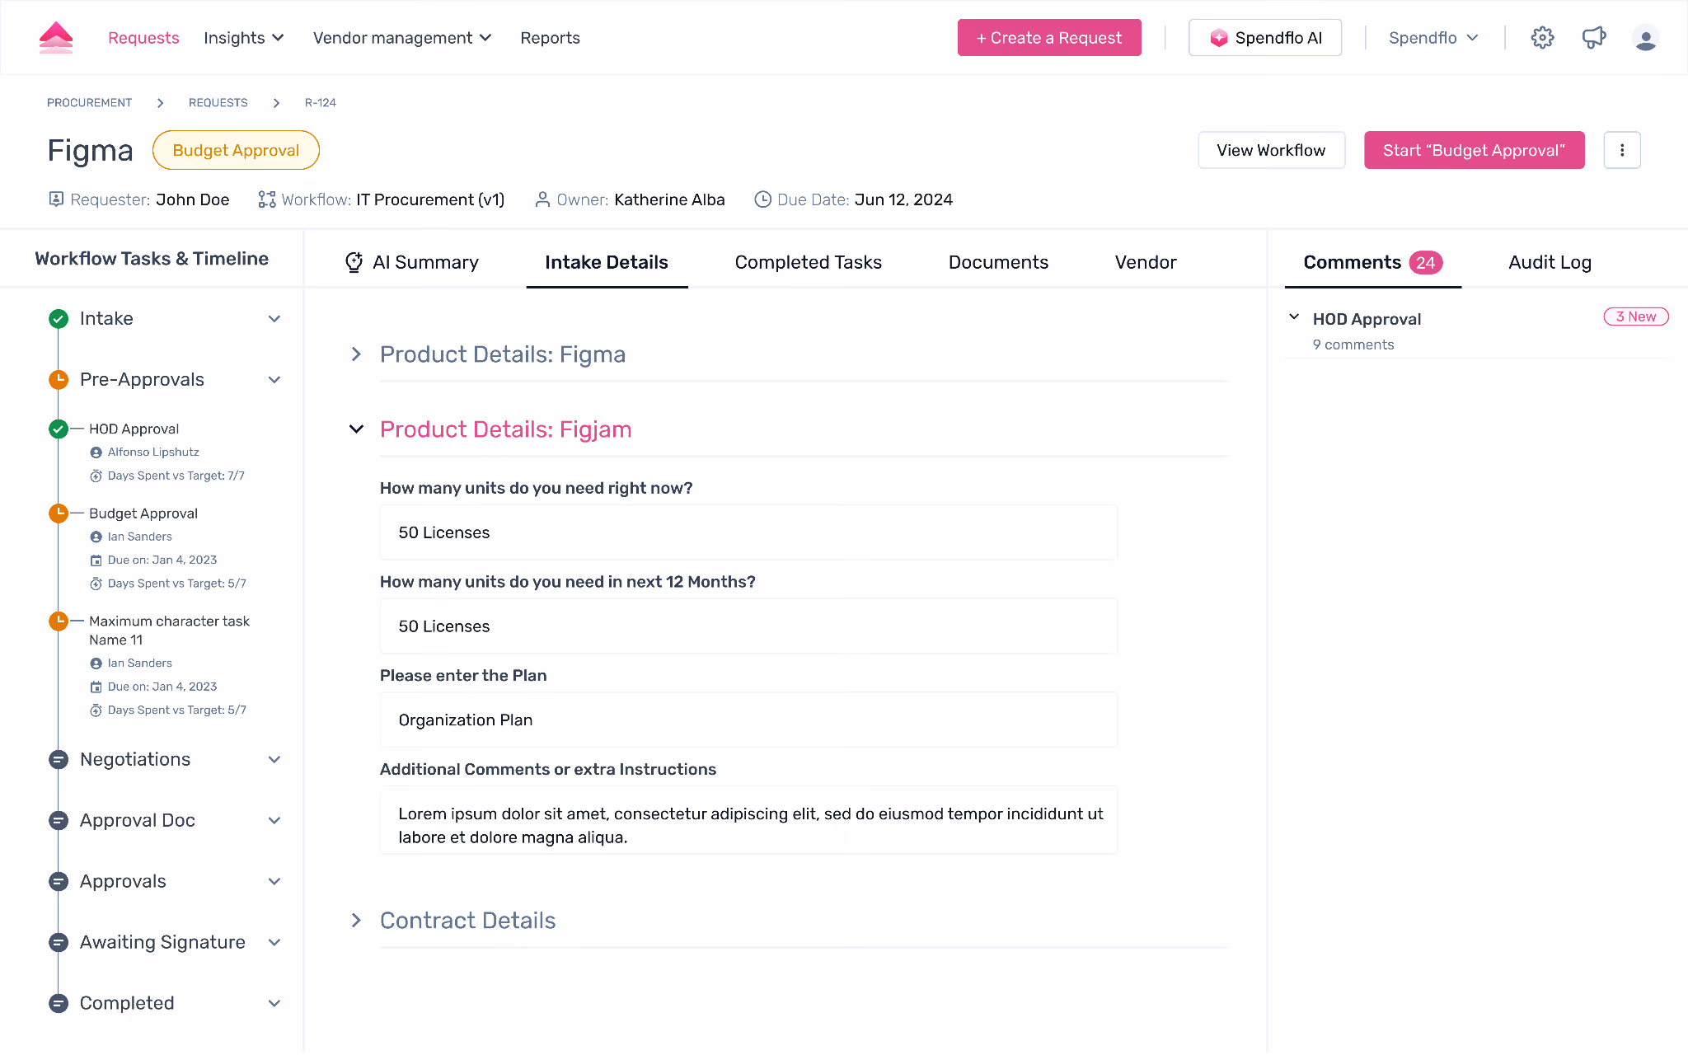
Task: Click the orange Budget Approval pending icon
Action: [59, 513]
